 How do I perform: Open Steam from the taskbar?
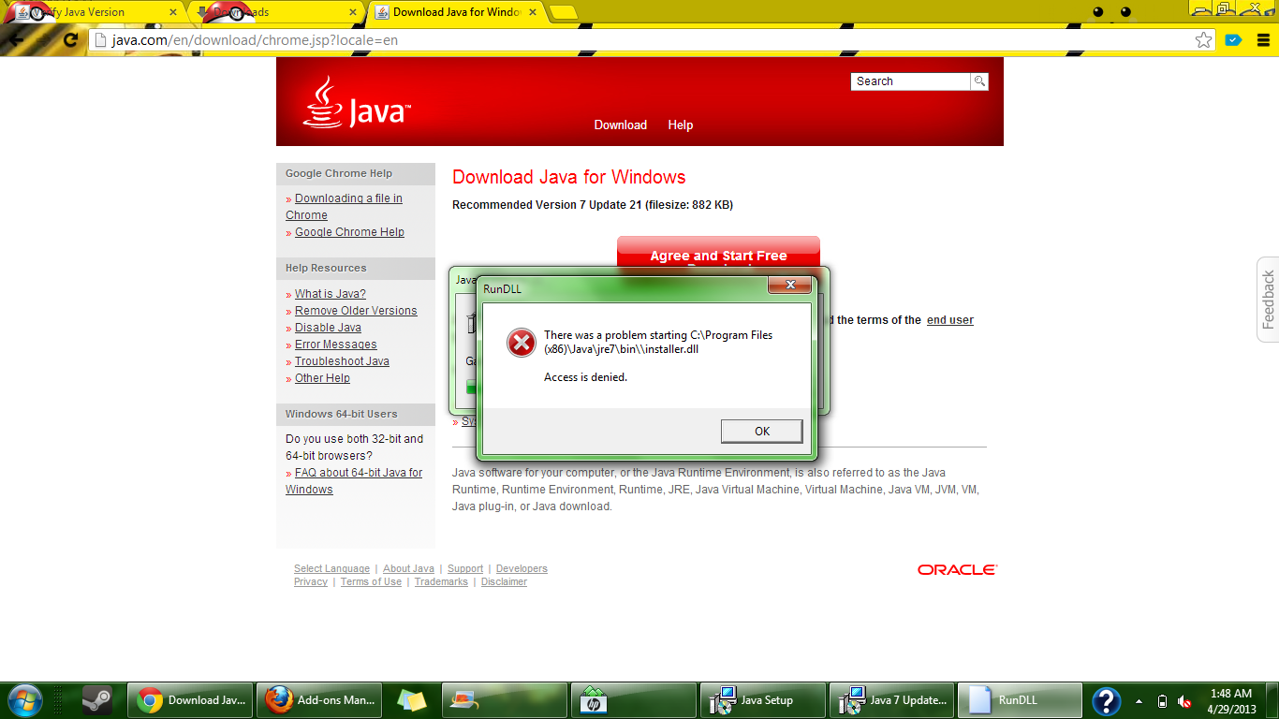(x=97, y=699)
